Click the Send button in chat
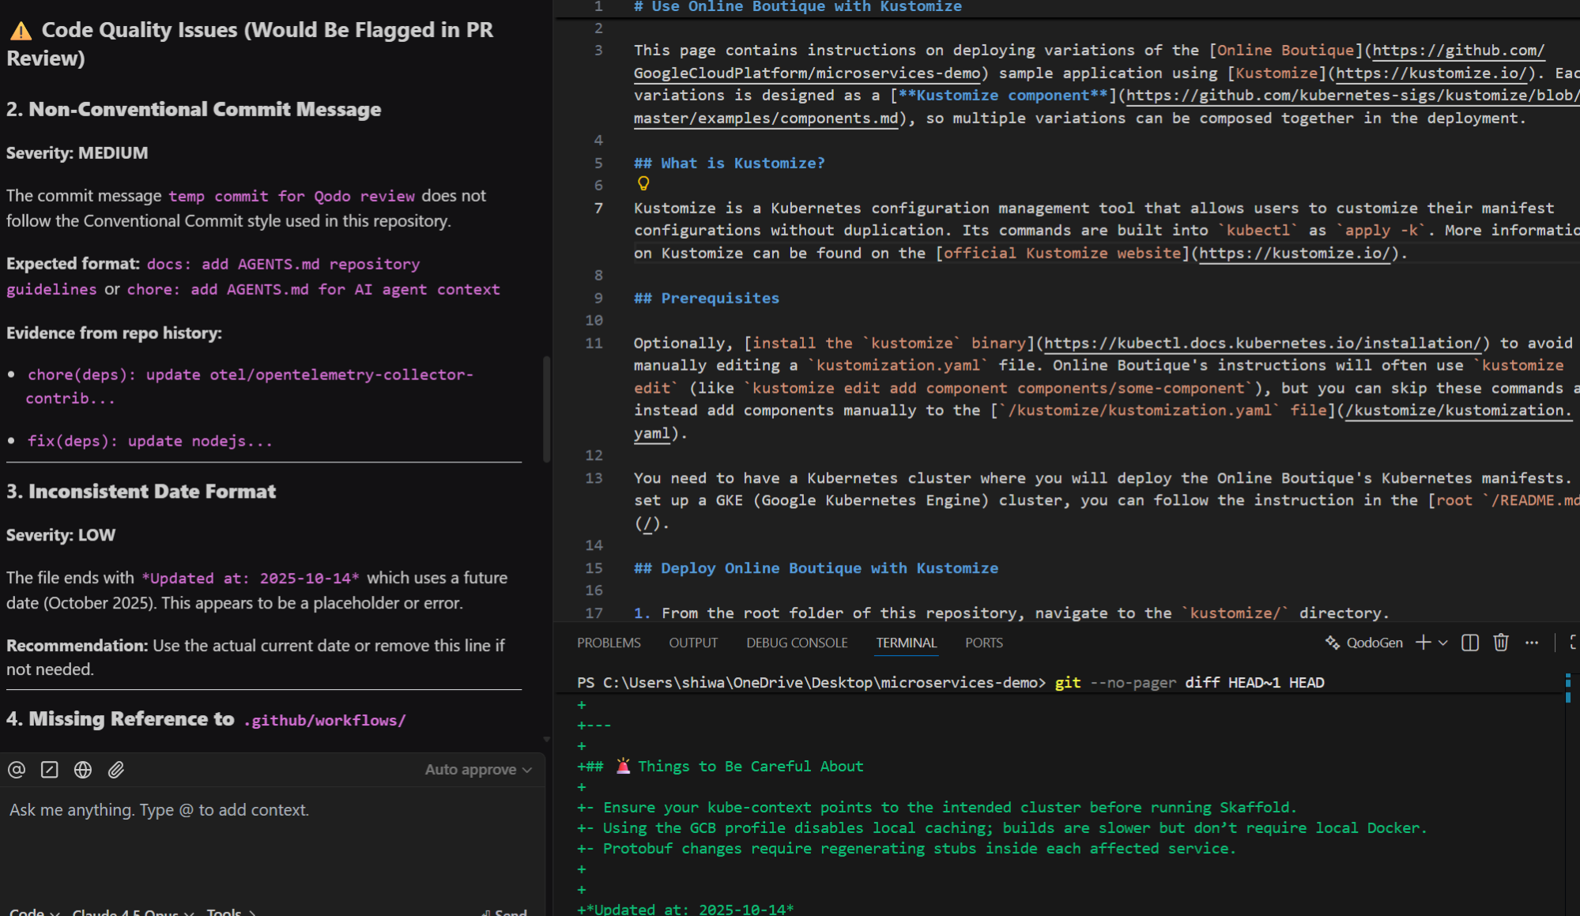Viewport: 1580px width, 916px height. pos(504,912)
